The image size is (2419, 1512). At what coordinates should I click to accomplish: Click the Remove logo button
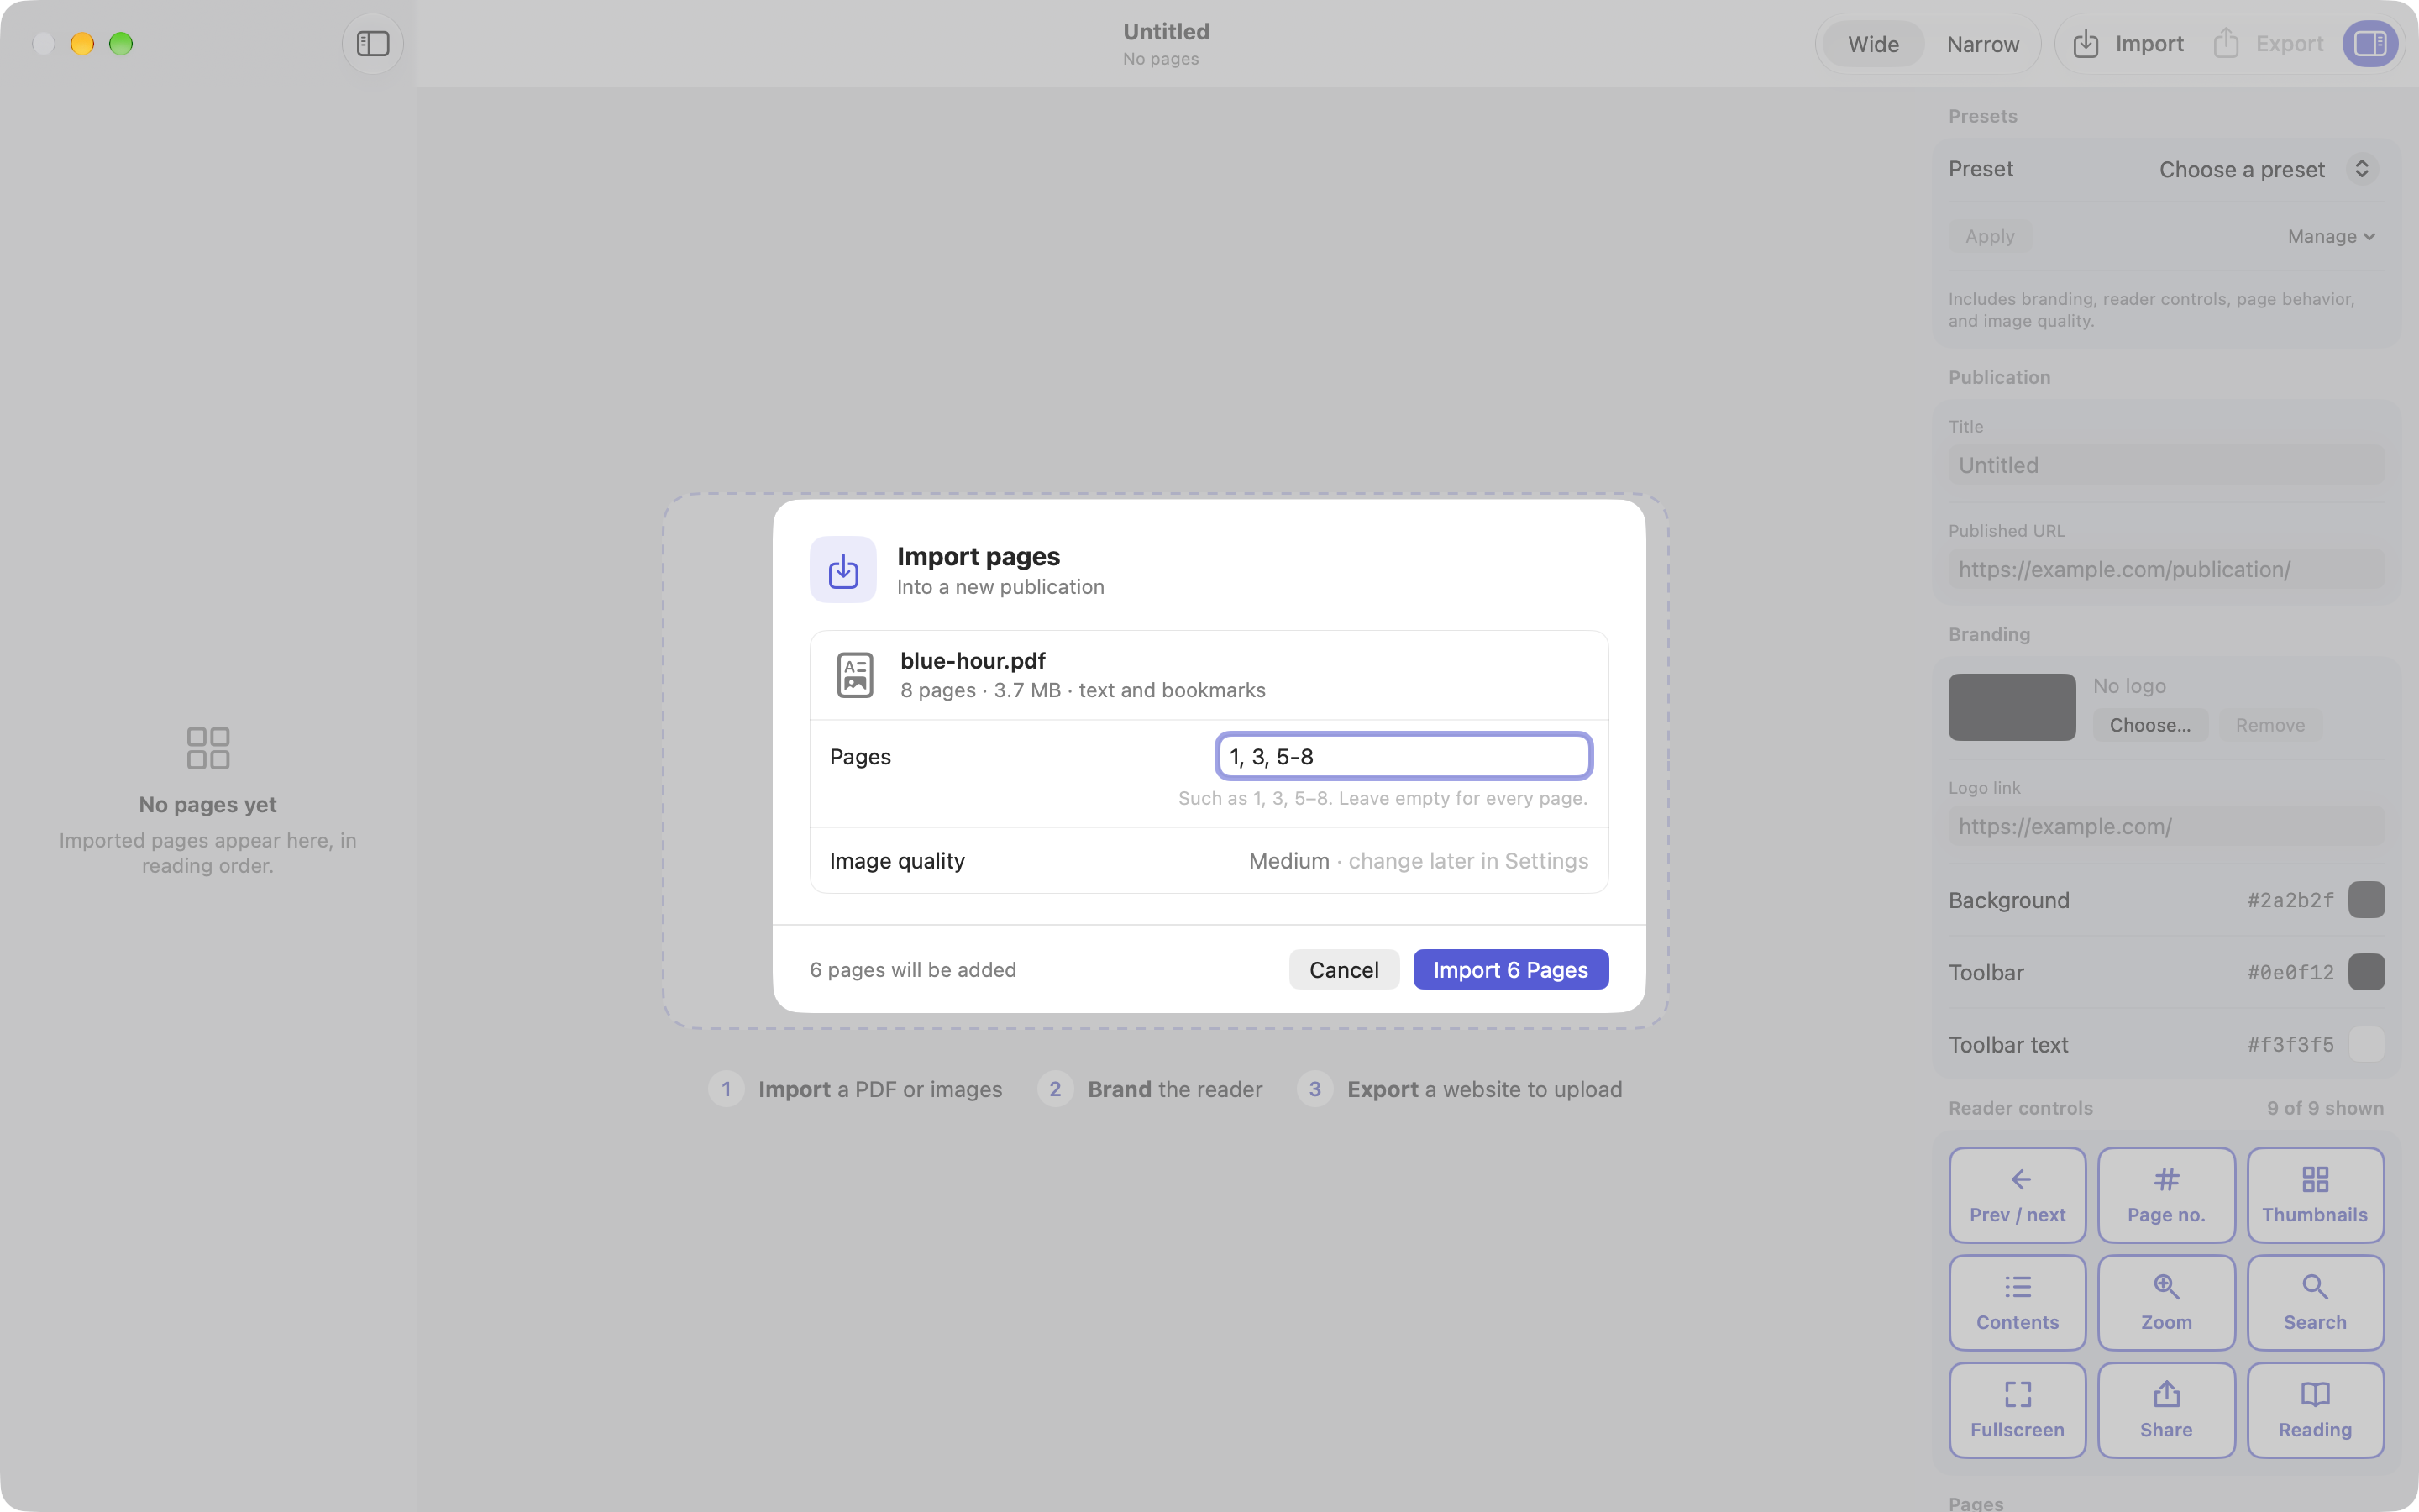[2270, 725]
